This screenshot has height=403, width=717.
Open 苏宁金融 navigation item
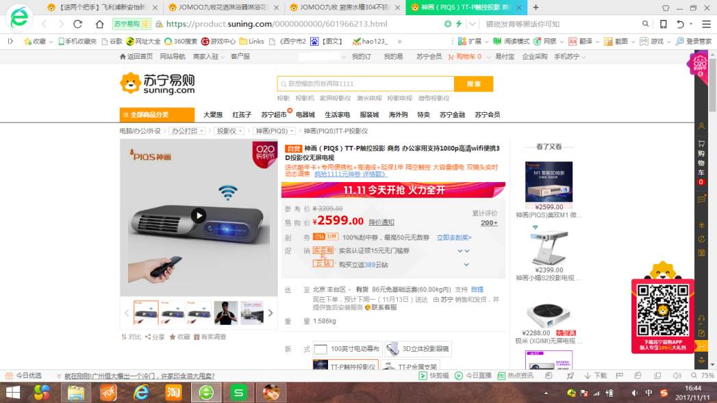point(452,115)
